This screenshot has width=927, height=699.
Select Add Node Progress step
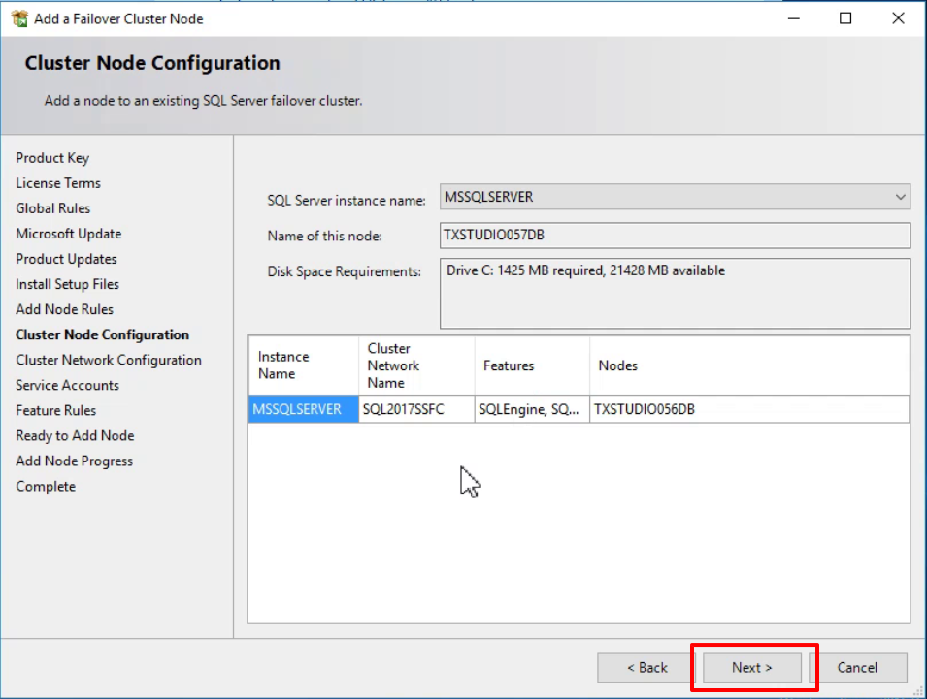point(75,461)
